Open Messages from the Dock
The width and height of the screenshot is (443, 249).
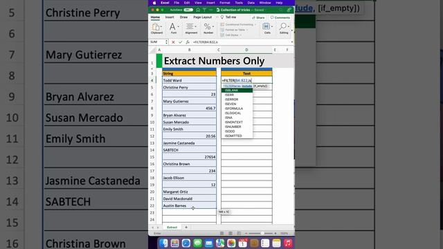pyautogui.click(x=197, y=243)
